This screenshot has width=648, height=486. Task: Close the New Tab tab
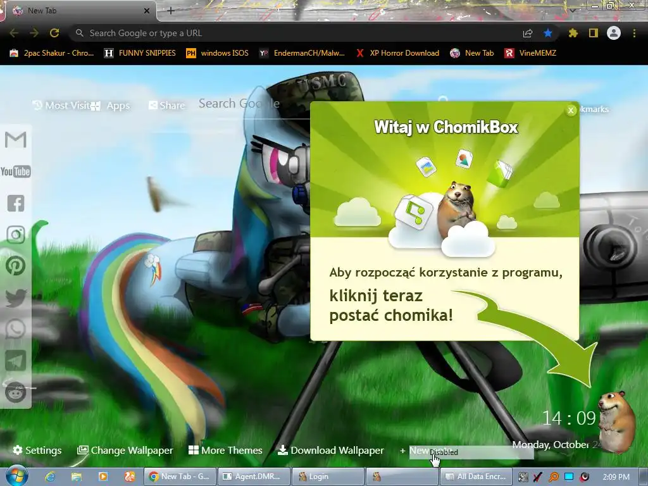pos(146,11)
